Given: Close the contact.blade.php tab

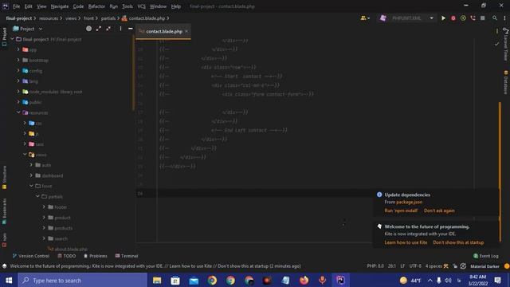Looking at the screenshot, I should point(186,31).
